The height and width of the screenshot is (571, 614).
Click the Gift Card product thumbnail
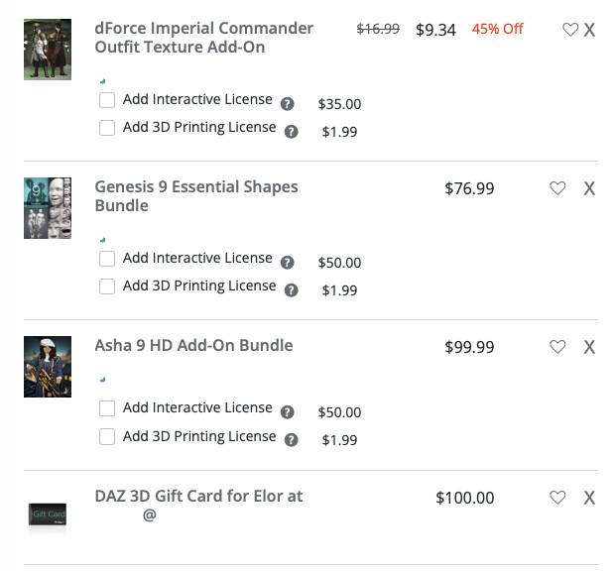pos(48,514)
